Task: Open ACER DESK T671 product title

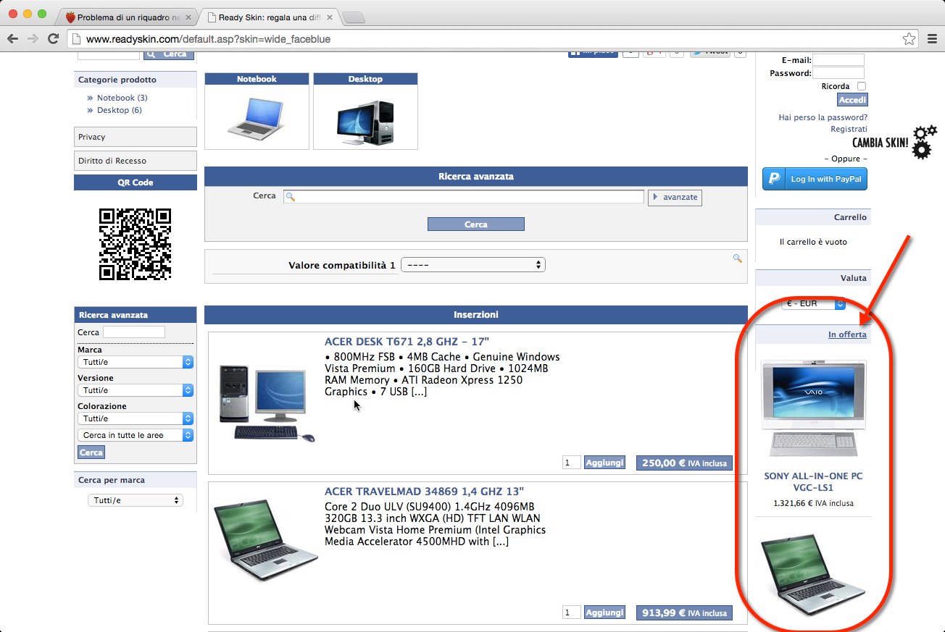Action: pos(407,342)
